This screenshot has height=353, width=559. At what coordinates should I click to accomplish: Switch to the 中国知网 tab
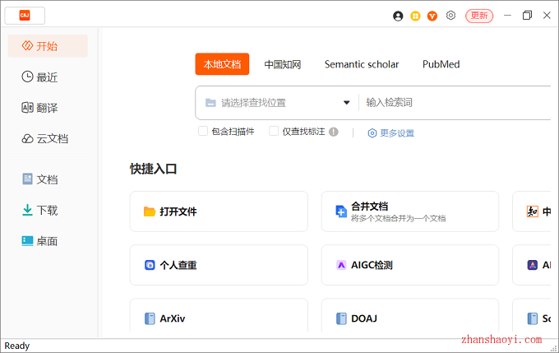click(283, 64)
